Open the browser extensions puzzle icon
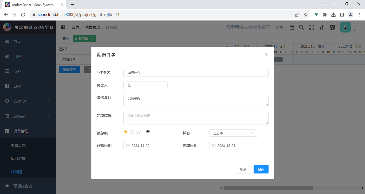Screen dimensions: 365x194 coord(325,15)
